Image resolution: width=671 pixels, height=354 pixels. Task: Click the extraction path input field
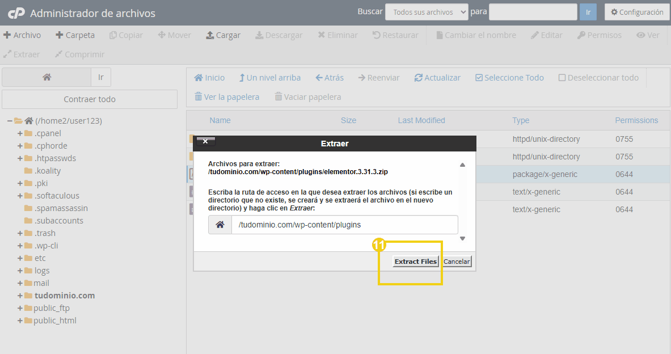pos(344,225)
